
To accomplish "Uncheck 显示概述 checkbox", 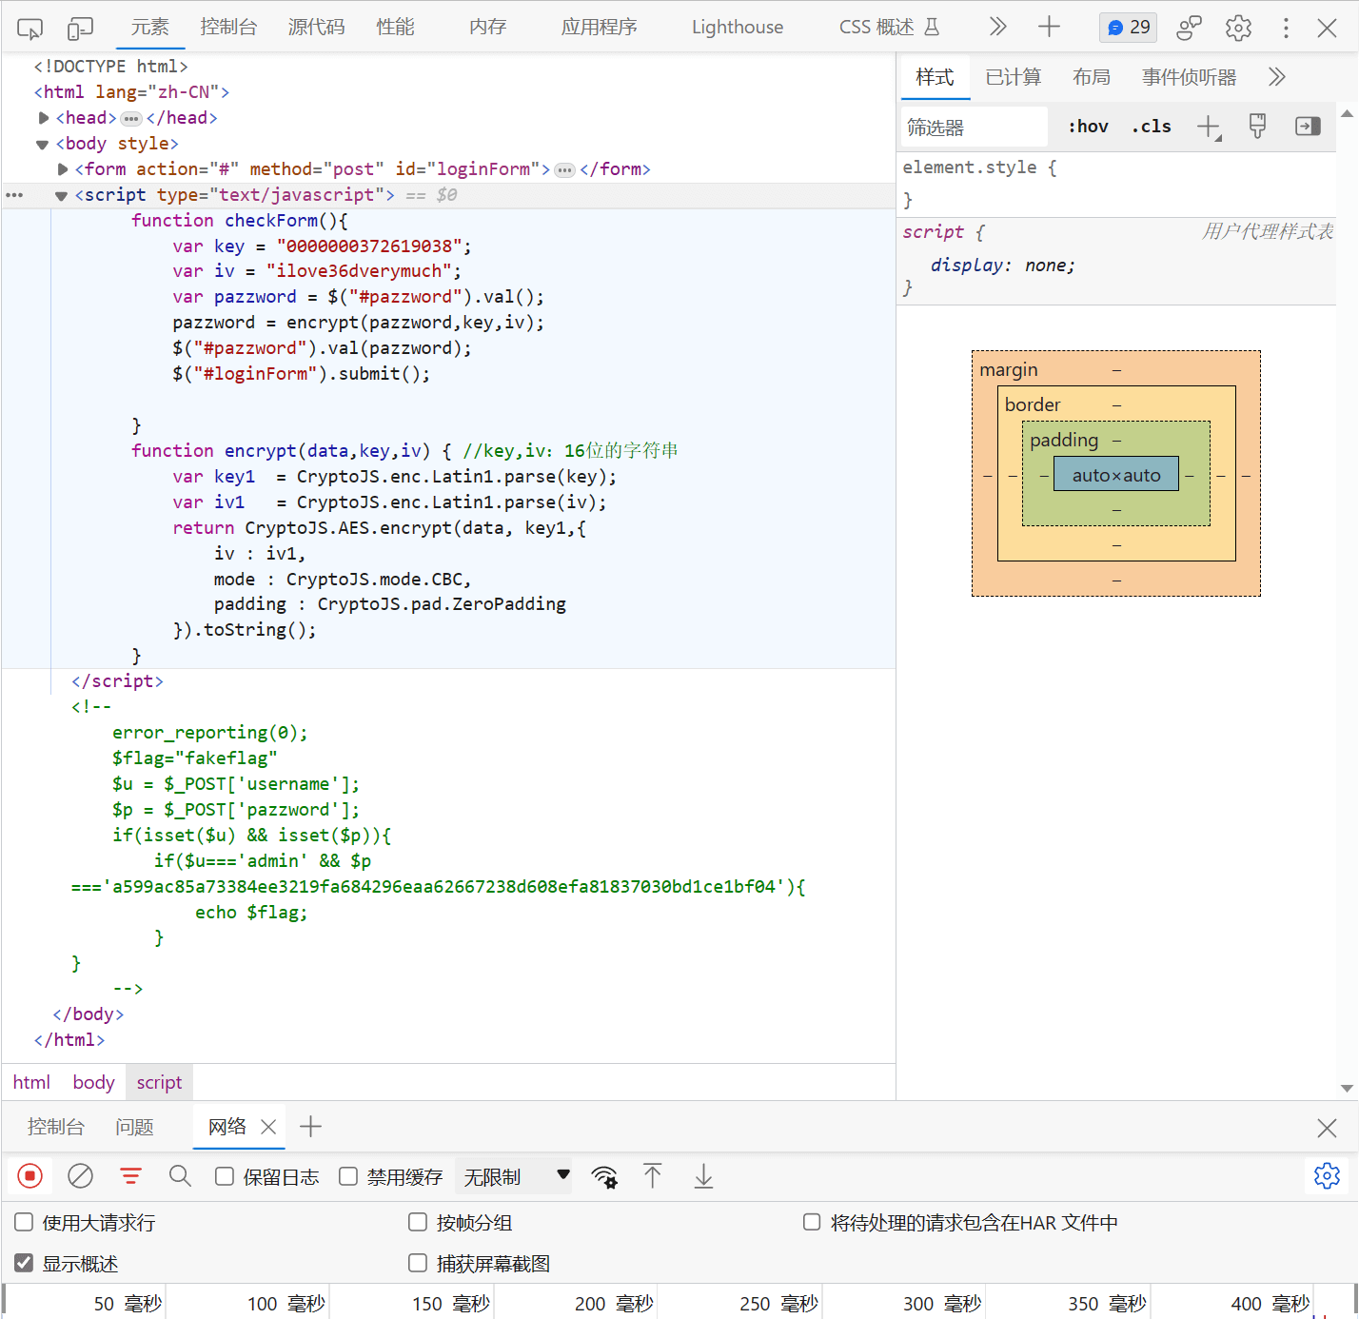I will pos(24,1263).
